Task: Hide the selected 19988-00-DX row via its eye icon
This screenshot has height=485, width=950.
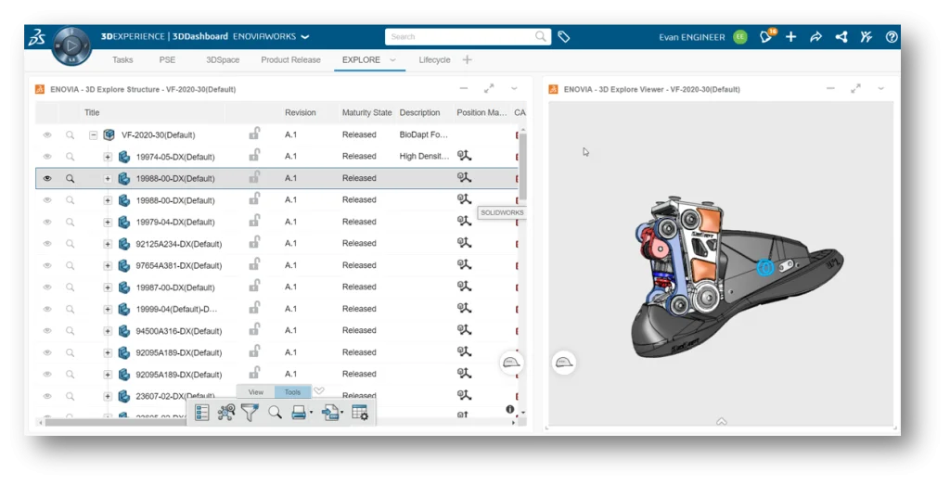Action: point(47,178)
